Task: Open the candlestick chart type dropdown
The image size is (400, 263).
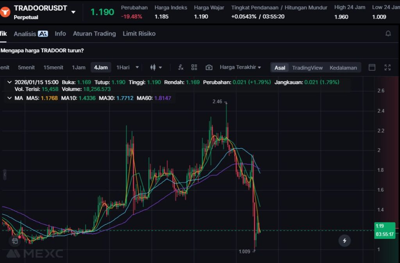Action: point(156,68)
